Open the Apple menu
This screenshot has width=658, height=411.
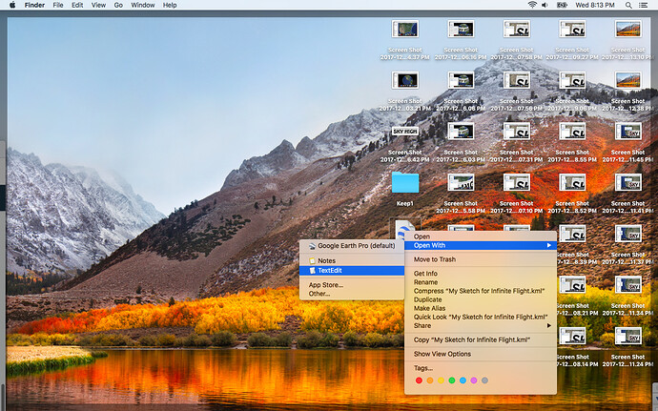click(12, 5)
